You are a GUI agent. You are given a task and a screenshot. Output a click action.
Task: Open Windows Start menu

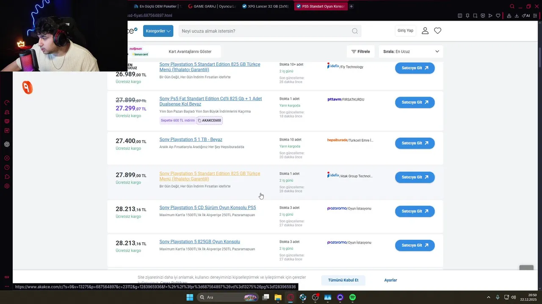coord(190,297)
